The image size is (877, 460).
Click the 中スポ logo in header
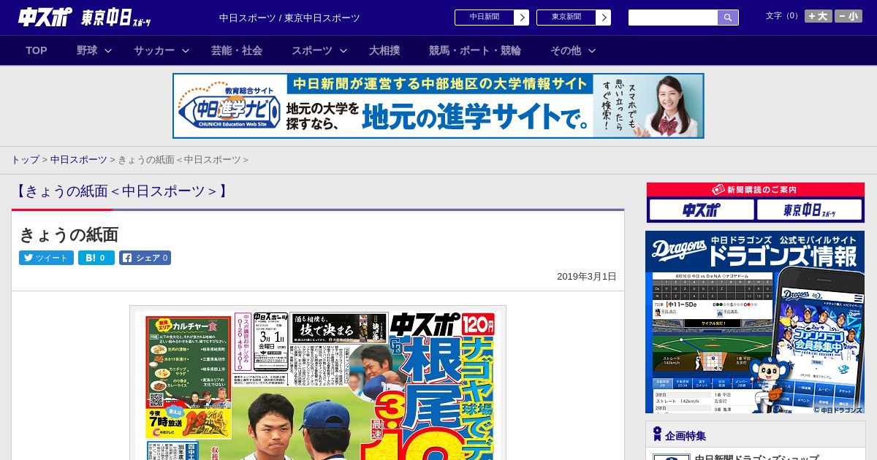[45, 18]
